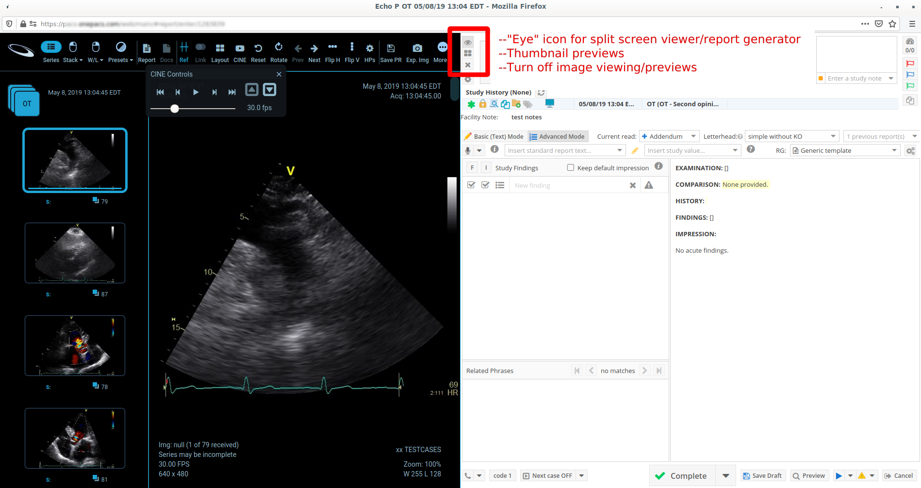
Task: Adjust the CINE fps speed slider
Action: tap(175, 109)
